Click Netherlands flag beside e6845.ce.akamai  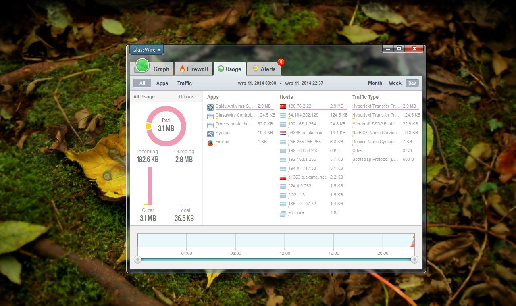(x=283, y=133)
